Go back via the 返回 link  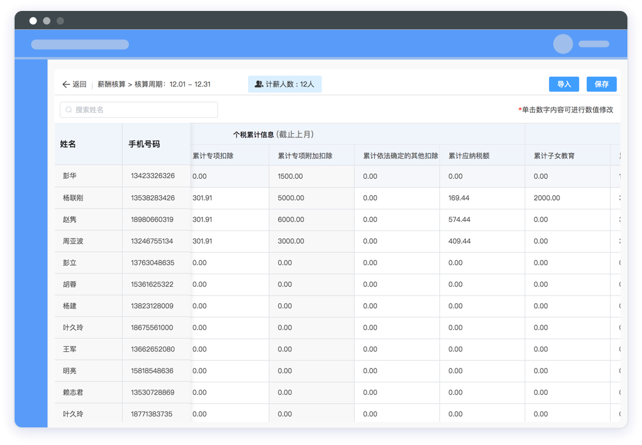pyautogui.click(x=80, y=85)
